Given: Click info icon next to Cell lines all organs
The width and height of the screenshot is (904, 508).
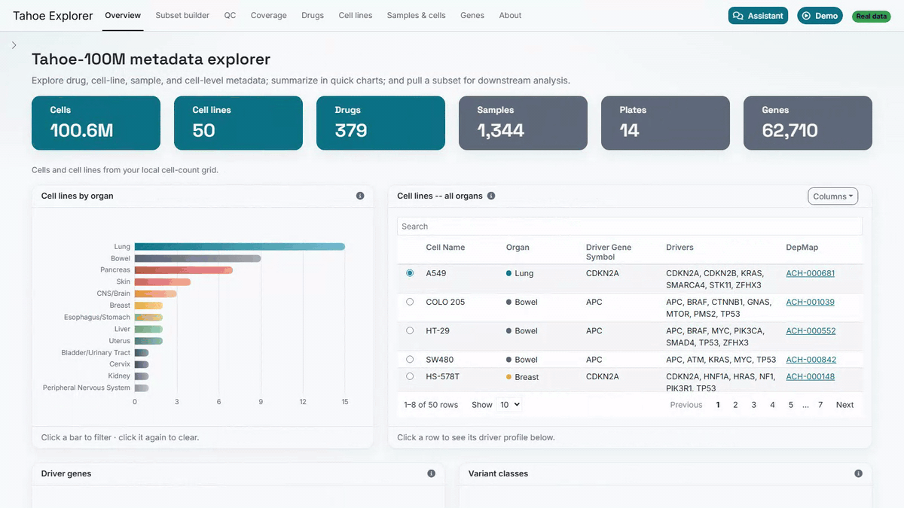Looking at the screenshot, I should tap(491, 196).
